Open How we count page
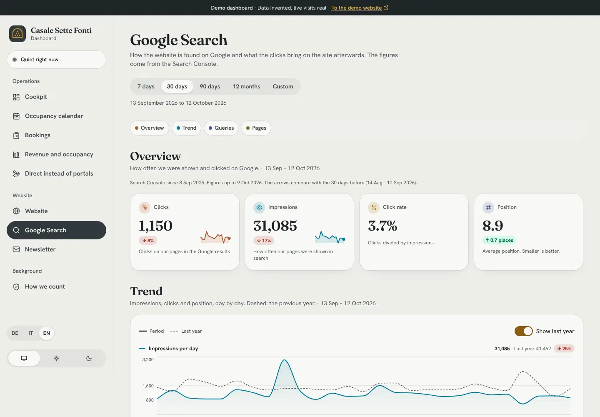The image size is (600, 417). point(56,286)
